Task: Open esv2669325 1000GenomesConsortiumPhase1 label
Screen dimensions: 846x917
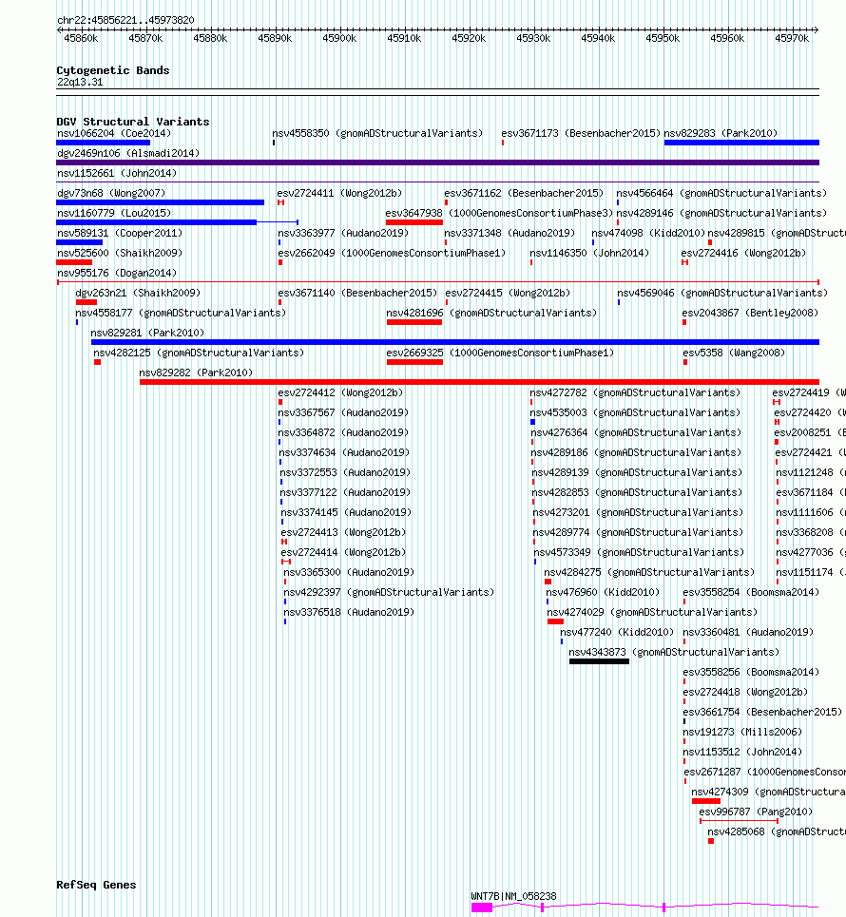Action: click(501, 353)
